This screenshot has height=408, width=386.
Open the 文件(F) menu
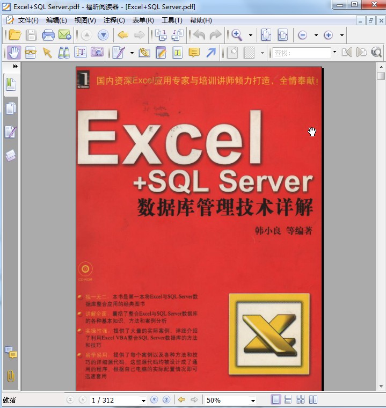pyautogui.click(x=28, y=20)
